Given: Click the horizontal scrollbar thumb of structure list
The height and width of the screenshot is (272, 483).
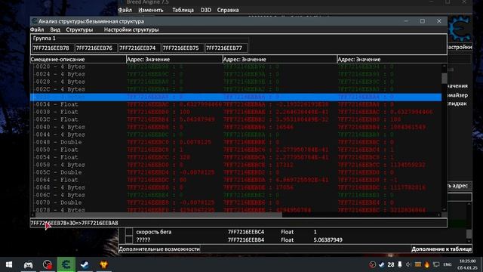Looking at the screenshot, I should (x=158, y=215).
